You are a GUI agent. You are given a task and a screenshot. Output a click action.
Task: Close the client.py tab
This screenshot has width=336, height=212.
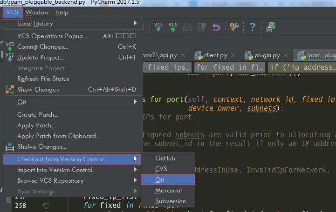tap(233, 55)
